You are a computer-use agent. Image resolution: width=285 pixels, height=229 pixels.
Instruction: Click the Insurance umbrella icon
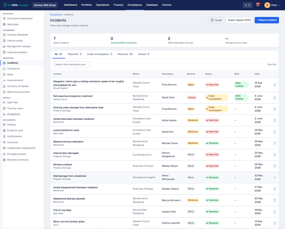4,142
